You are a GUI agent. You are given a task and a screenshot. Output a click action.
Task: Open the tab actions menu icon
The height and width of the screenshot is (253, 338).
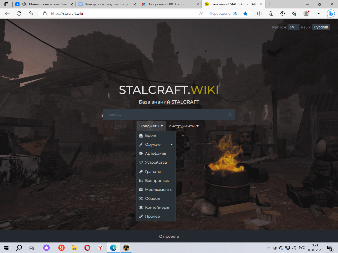[x=6, y=4]
